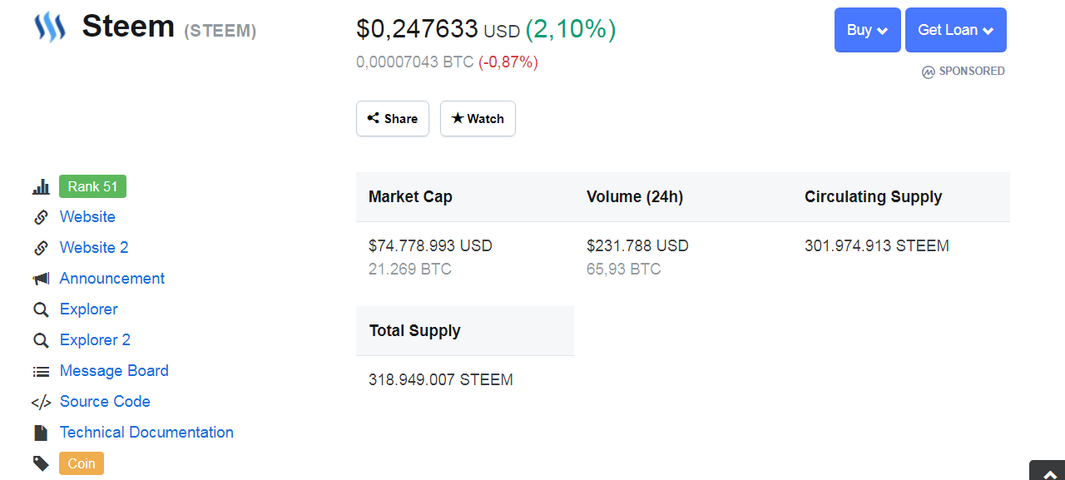This screenshot has height=480, width=1065.
Task: Expand the Get Loan dropdown
Action: pyautogui.click(x=955, y=30)
